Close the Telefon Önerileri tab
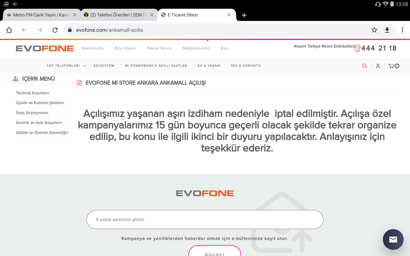 point(152,15)
